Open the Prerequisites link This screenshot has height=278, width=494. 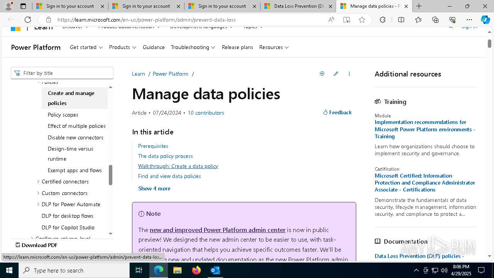click(x=153, y=146)
